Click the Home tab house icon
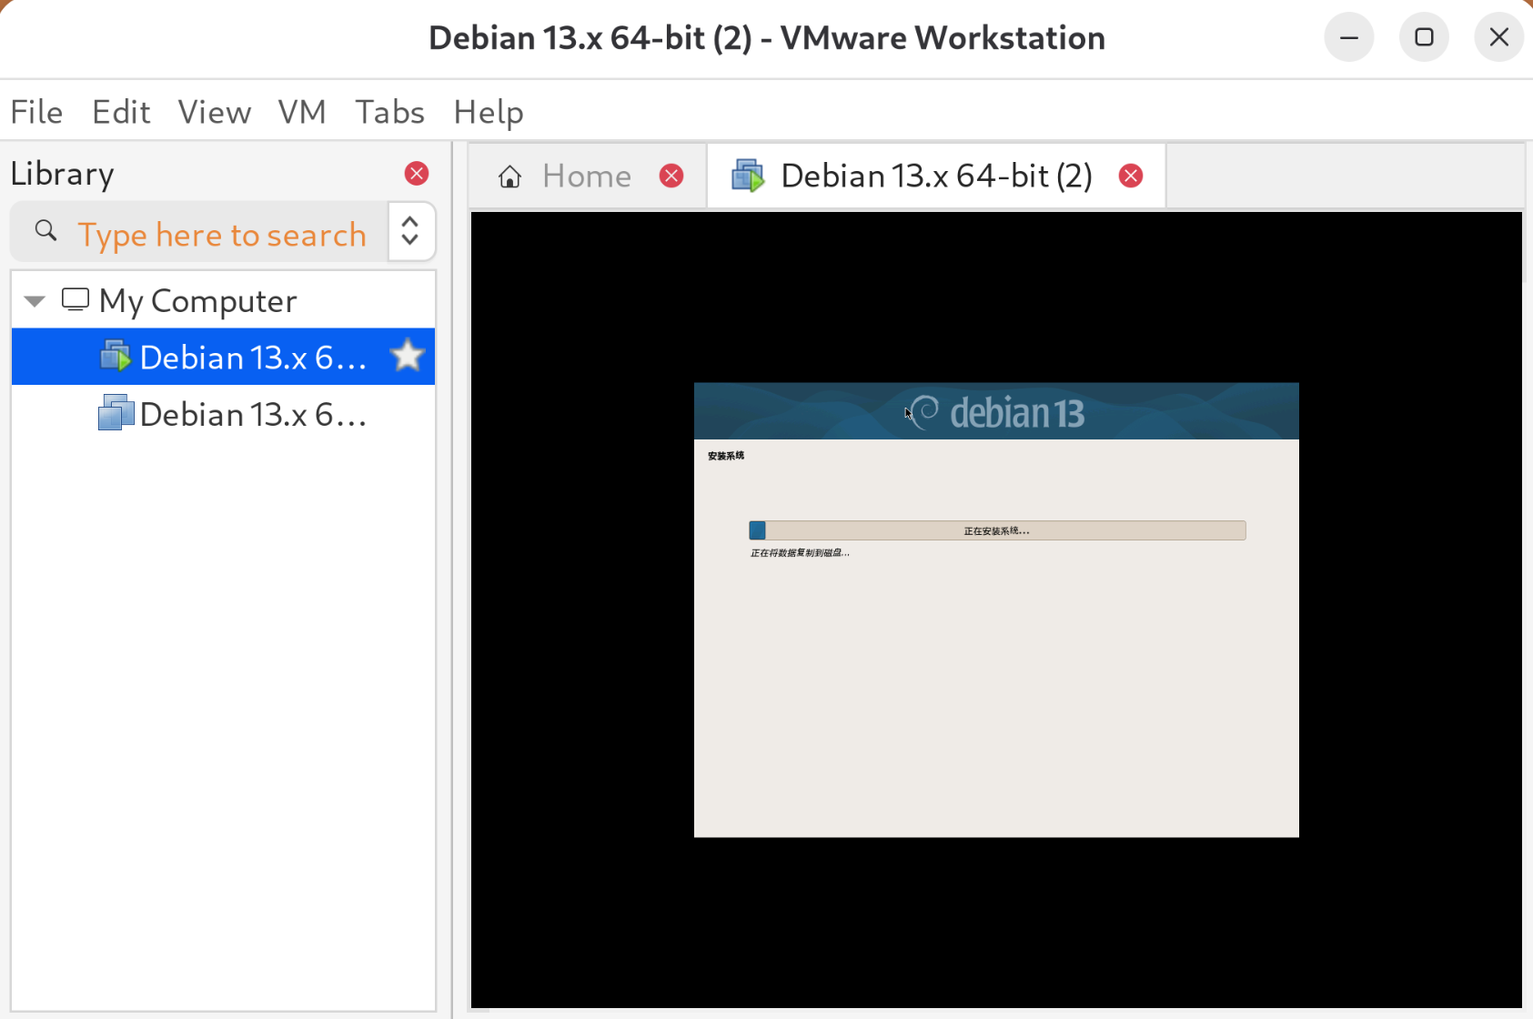 (510, 176)
